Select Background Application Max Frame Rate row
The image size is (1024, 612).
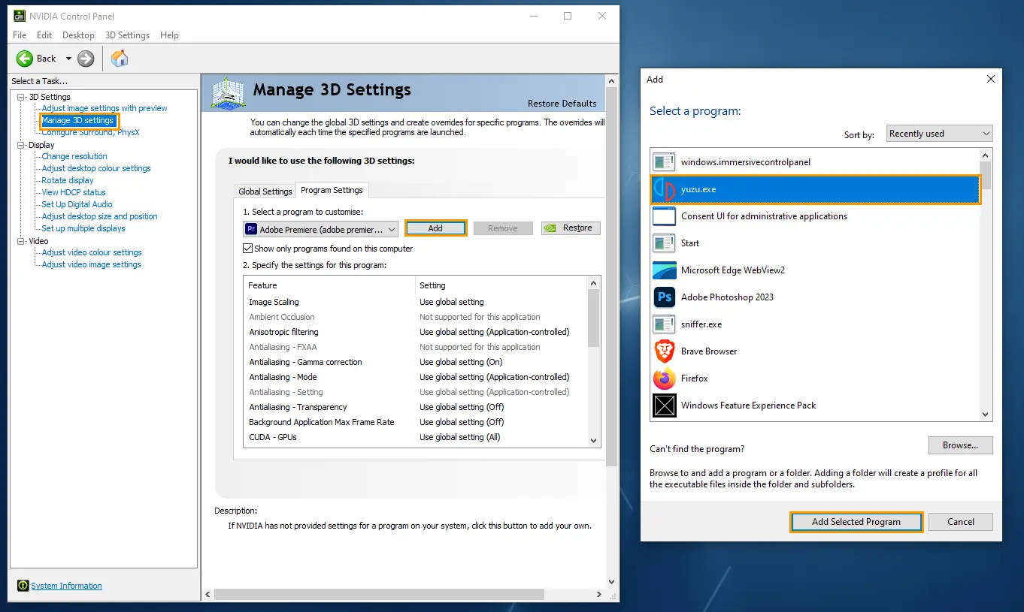pos(415,422)
